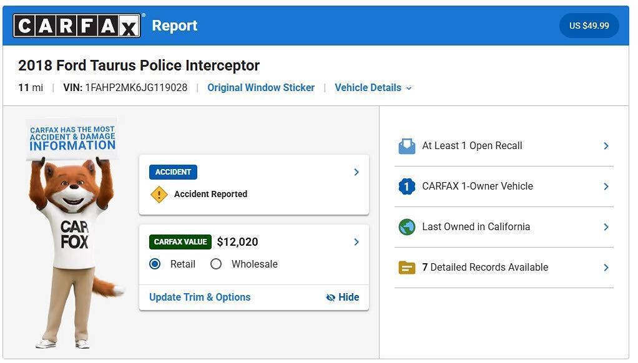
Task: Click At Least 1 Open Recall text
Action: coord(472,146)
